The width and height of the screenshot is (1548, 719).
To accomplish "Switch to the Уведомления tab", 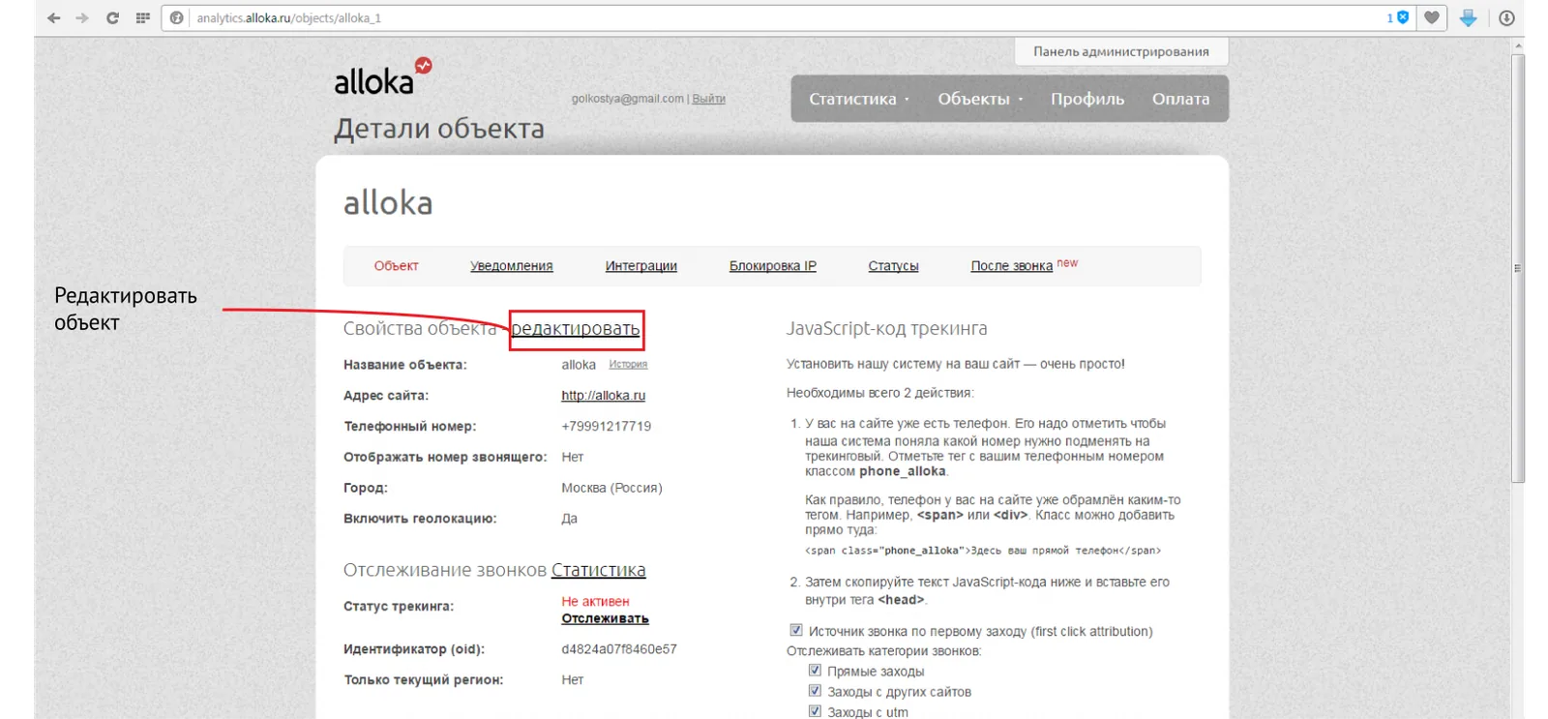I will pos(512,265).
